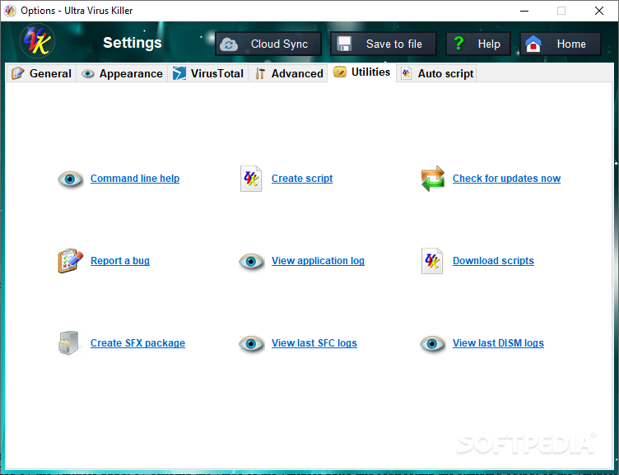Open View last SFC logs link
The image size is (619, 475).
coord(314,343)
